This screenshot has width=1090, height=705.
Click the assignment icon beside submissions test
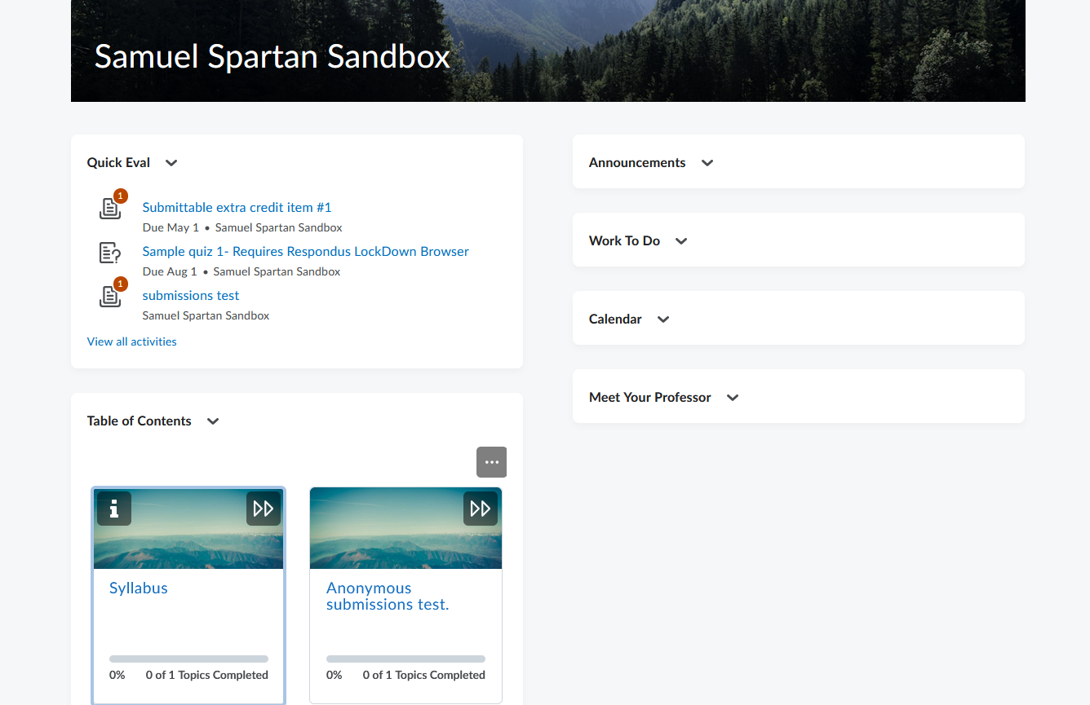110,297
